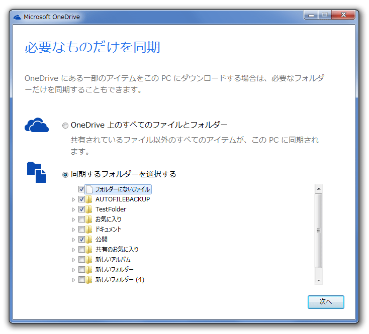The height and width of the screenshot is (334, 369).
Task: Click the OneDrive icon in title bar
Action: click(17, 17)
